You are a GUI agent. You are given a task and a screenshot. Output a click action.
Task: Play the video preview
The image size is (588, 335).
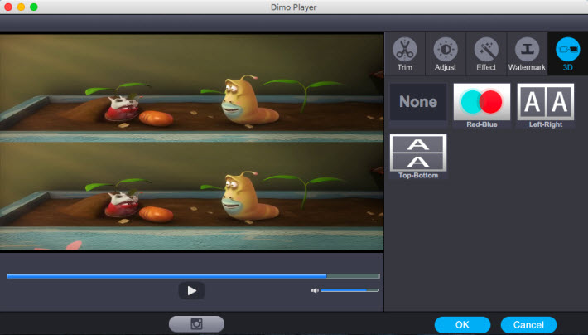(191, 291)
